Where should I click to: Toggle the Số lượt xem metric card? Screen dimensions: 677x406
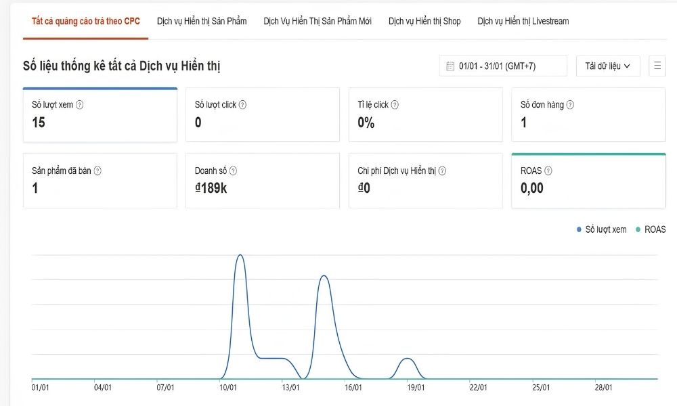pyautogui.click(x=100, y=115)
